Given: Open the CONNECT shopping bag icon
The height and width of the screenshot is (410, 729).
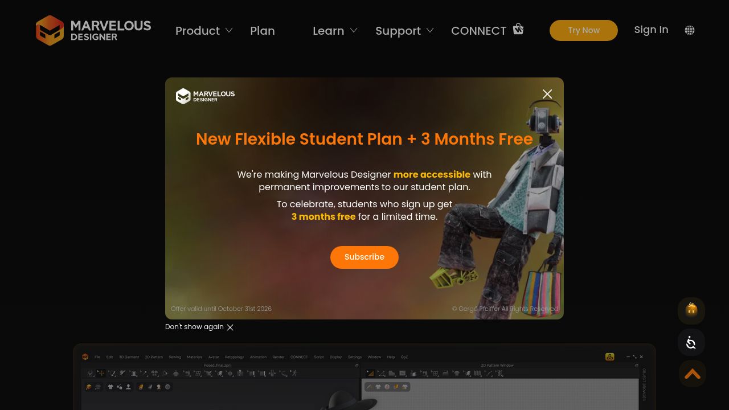Looking at the screenshot, I should pyautogui.click(x=518, y=29).
